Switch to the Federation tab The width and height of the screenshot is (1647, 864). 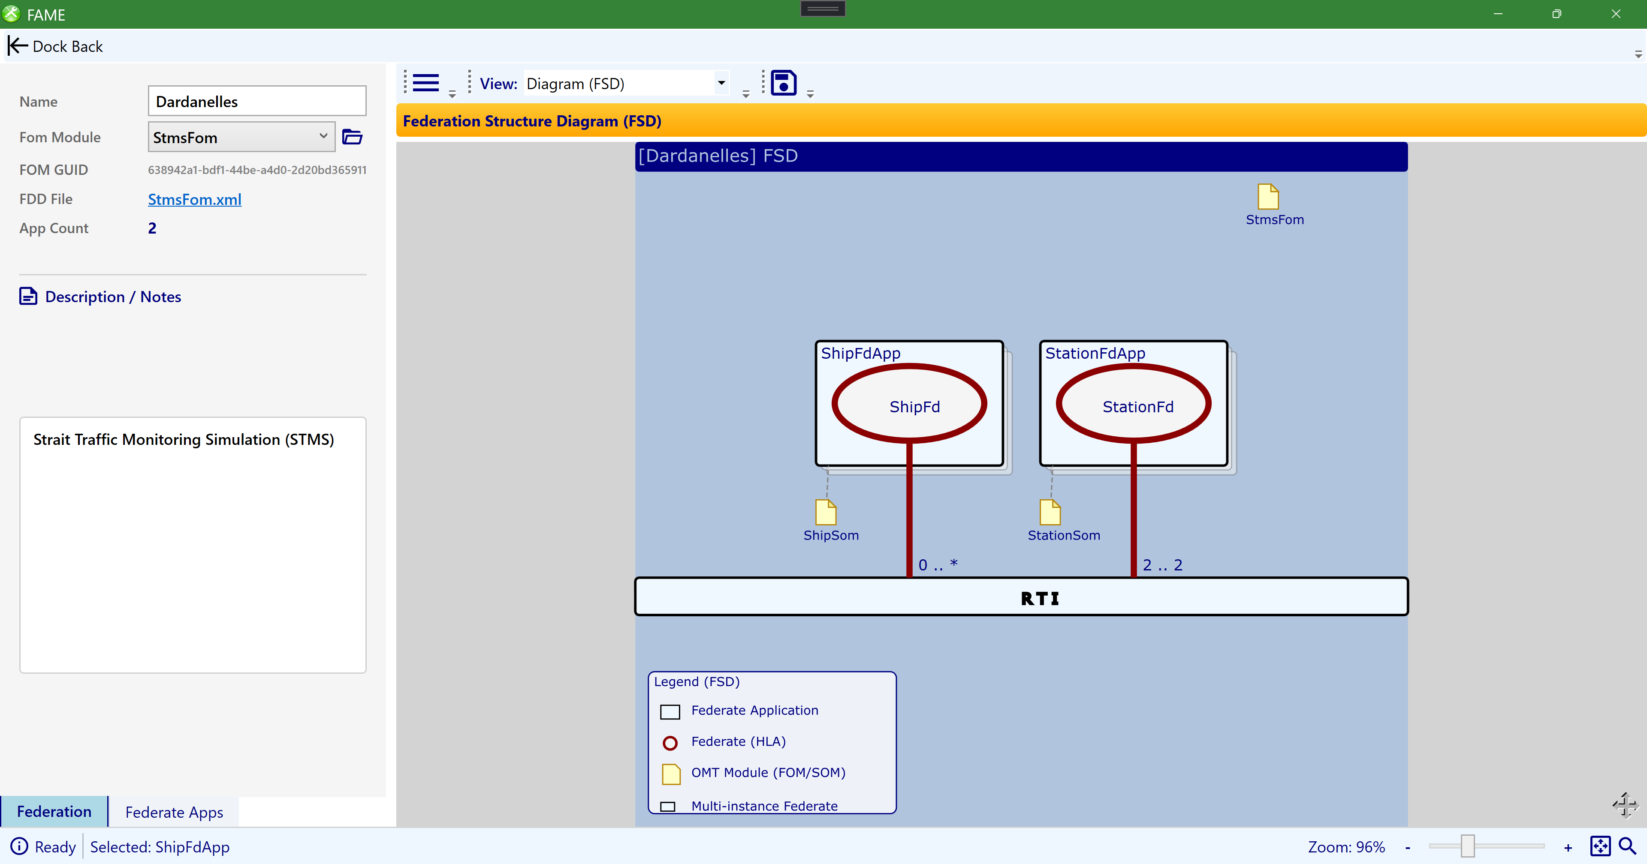pos(54,811)
